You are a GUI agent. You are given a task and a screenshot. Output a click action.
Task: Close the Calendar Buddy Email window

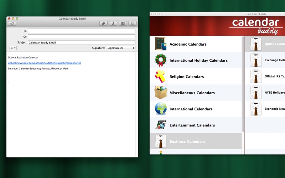point(9,19)
